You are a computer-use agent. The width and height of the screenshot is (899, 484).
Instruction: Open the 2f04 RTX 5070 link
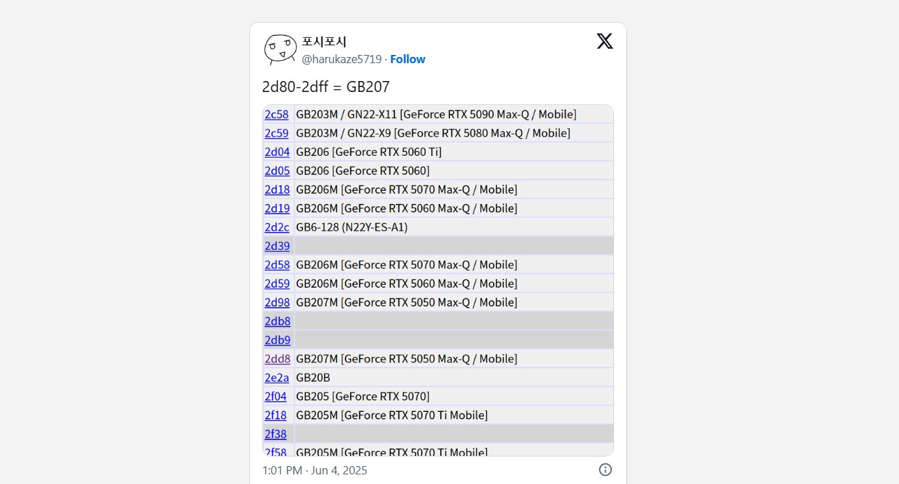pyautogui.click(x=275, y=396)
